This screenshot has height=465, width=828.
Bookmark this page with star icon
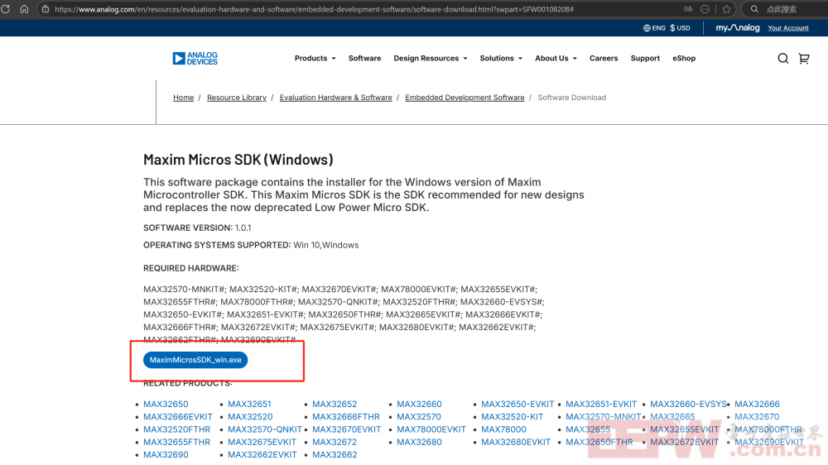(727, 9)
